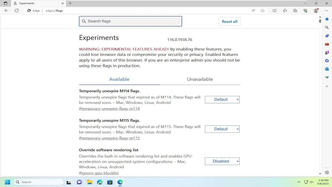This screenshot has height=187, width=332.
Task: Open Microsoft Store from the taskbar
Action: coord(110,182)
